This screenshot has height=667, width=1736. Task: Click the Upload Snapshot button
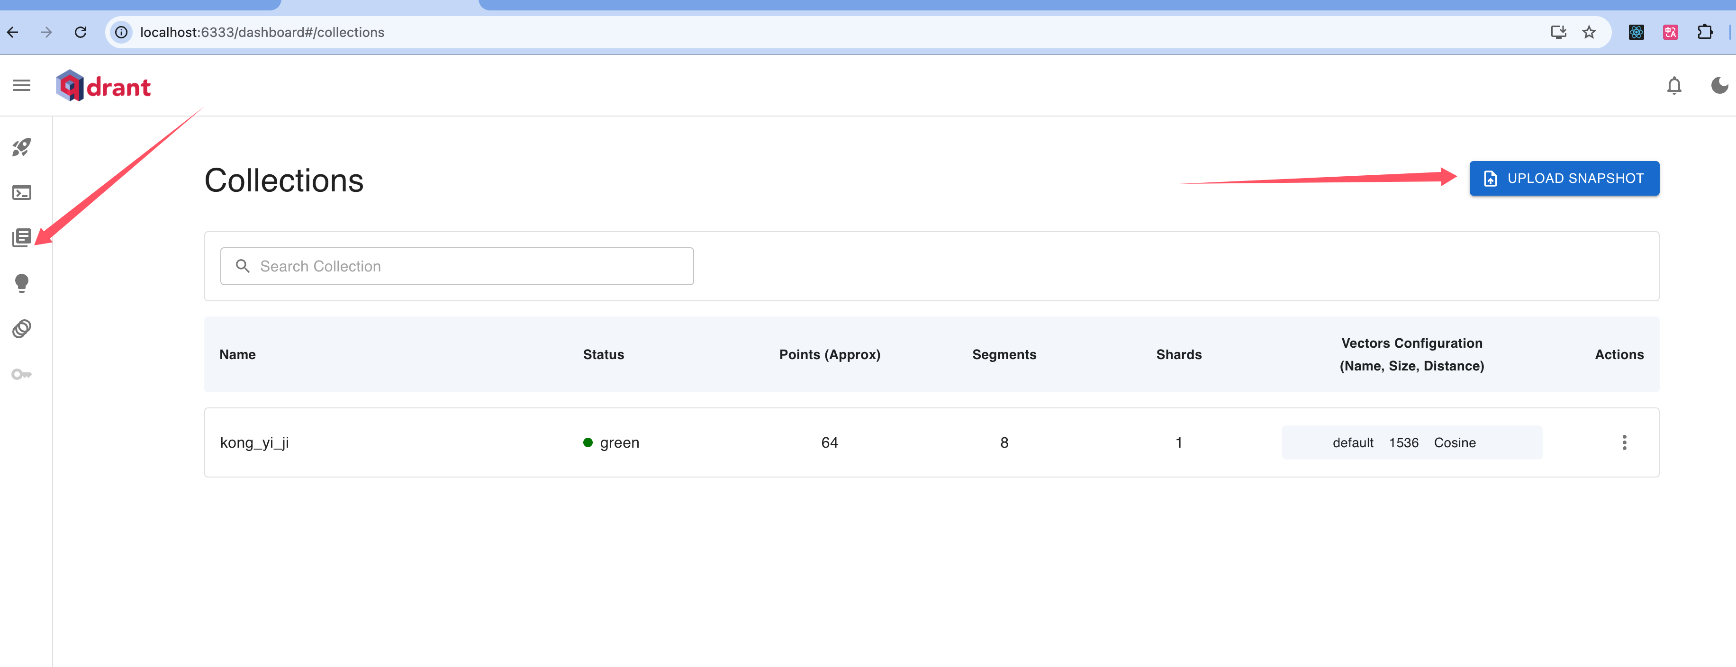pyautogui.click(x=1564, y=179)
